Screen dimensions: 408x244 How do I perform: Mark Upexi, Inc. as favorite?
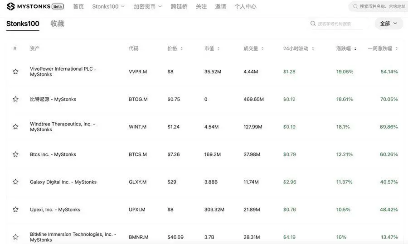click(x=15, y=209)
